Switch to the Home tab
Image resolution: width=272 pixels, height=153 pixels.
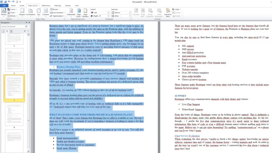tap(13, 6)
